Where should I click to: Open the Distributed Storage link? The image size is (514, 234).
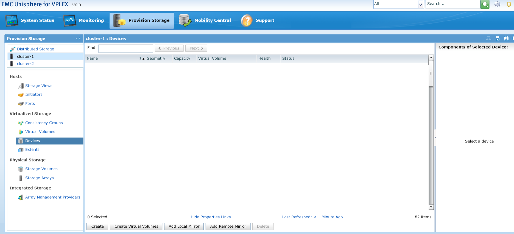click(x=35, y=49)
